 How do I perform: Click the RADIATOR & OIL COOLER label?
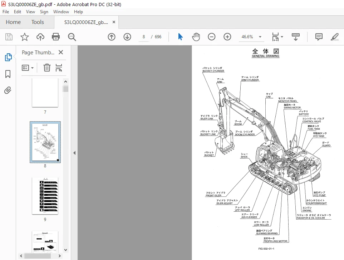[311, 218]
